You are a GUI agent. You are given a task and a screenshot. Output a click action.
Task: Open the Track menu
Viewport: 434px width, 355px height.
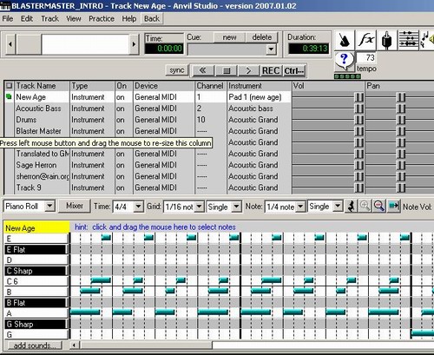[49, 19]
